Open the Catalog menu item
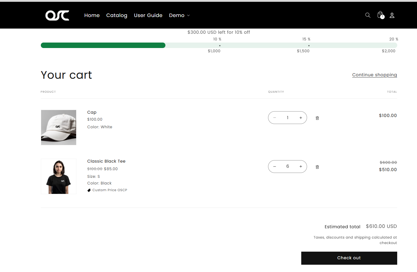The image size is (417, 272). pos(117,15)
